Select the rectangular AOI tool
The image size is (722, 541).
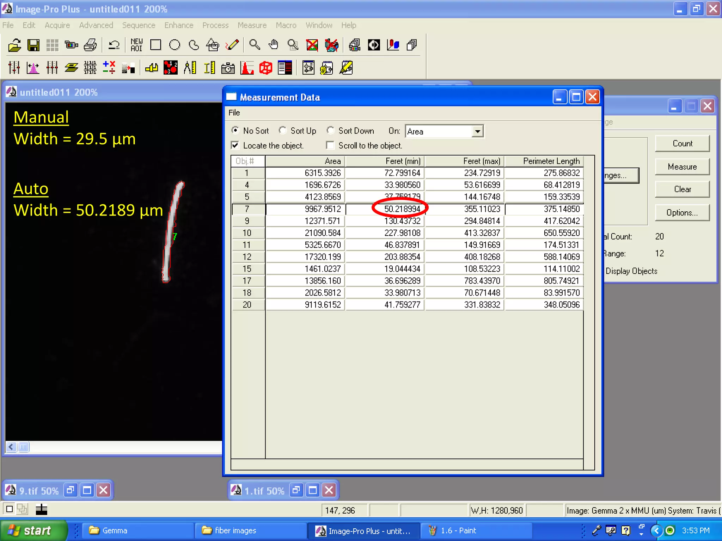coord(155,45)
